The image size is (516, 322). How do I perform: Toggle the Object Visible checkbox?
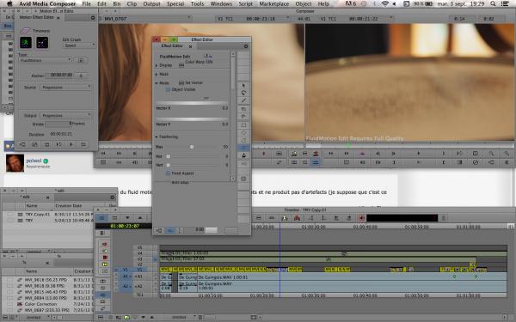point(168,89)
